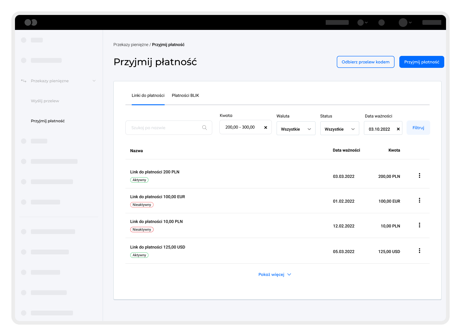Click the logo in the top bar

click(x=31, y=22)
